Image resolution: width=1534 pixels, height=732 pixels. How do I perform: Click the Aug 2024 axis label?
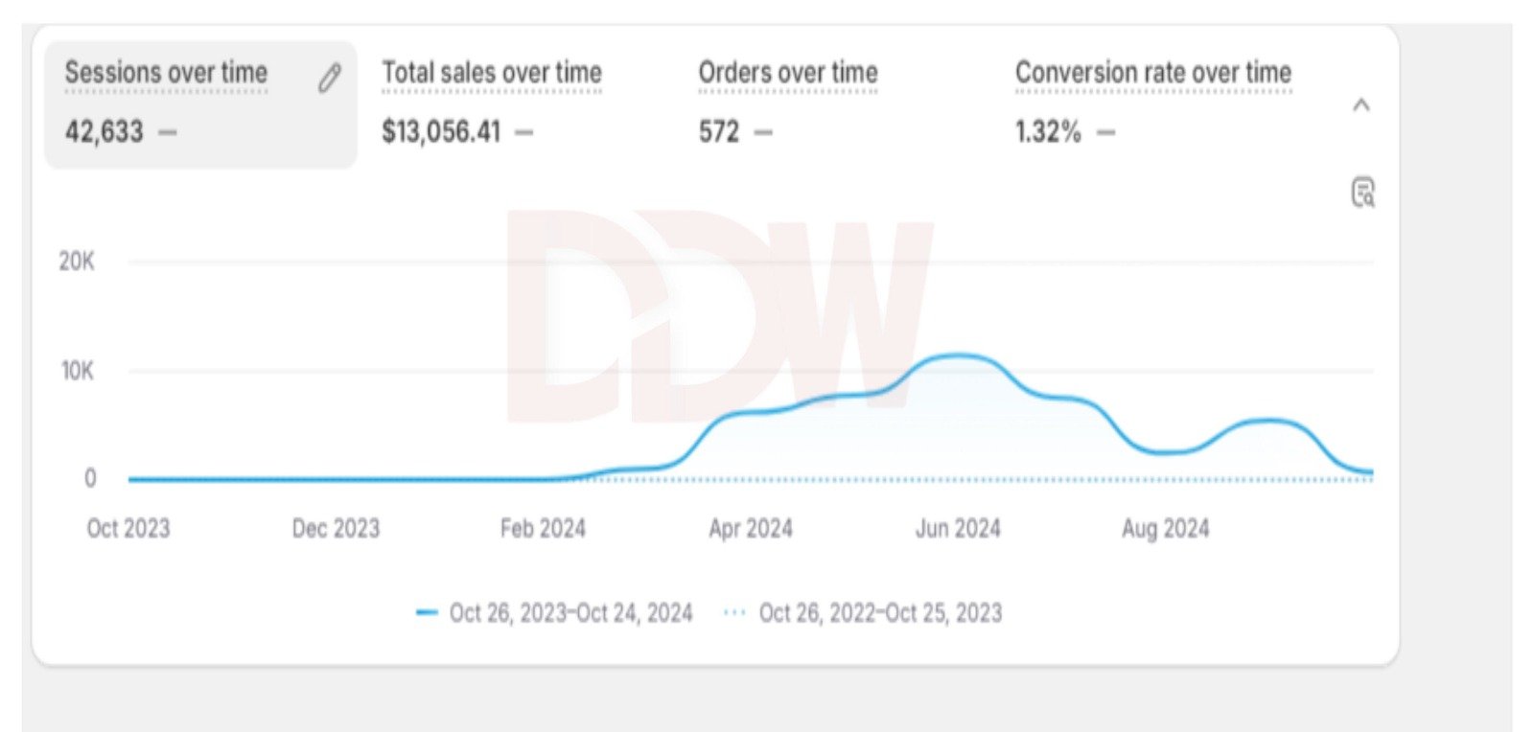click(x=1165, y=529)
